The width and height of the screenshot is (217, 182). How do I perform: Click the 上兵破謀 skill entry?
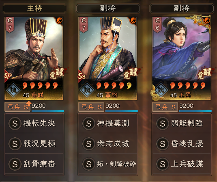click(182, 164)
